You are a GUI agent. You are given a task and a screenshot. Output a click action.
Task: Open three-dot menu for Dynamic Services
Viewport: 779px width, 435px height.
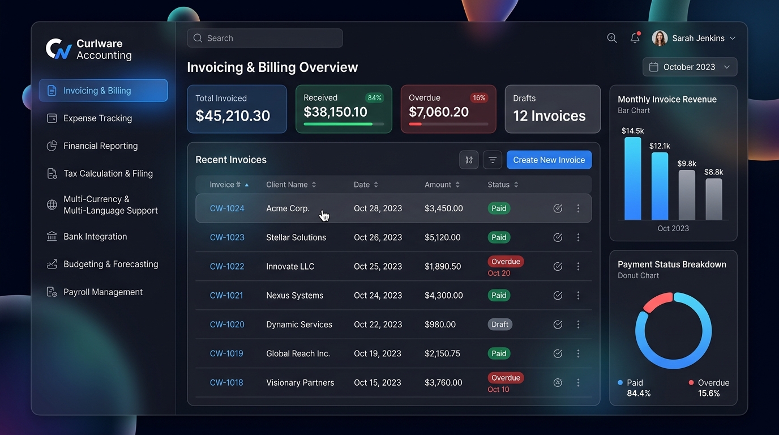pyautogui.click(x=578, y=325)
